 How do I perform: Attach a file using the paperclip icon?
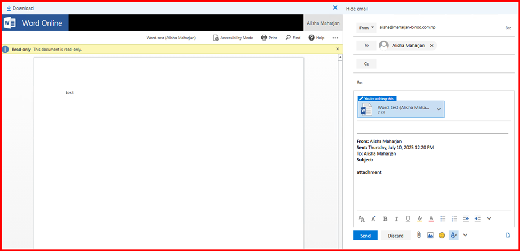pyautogui.click(x=419, y=235)
